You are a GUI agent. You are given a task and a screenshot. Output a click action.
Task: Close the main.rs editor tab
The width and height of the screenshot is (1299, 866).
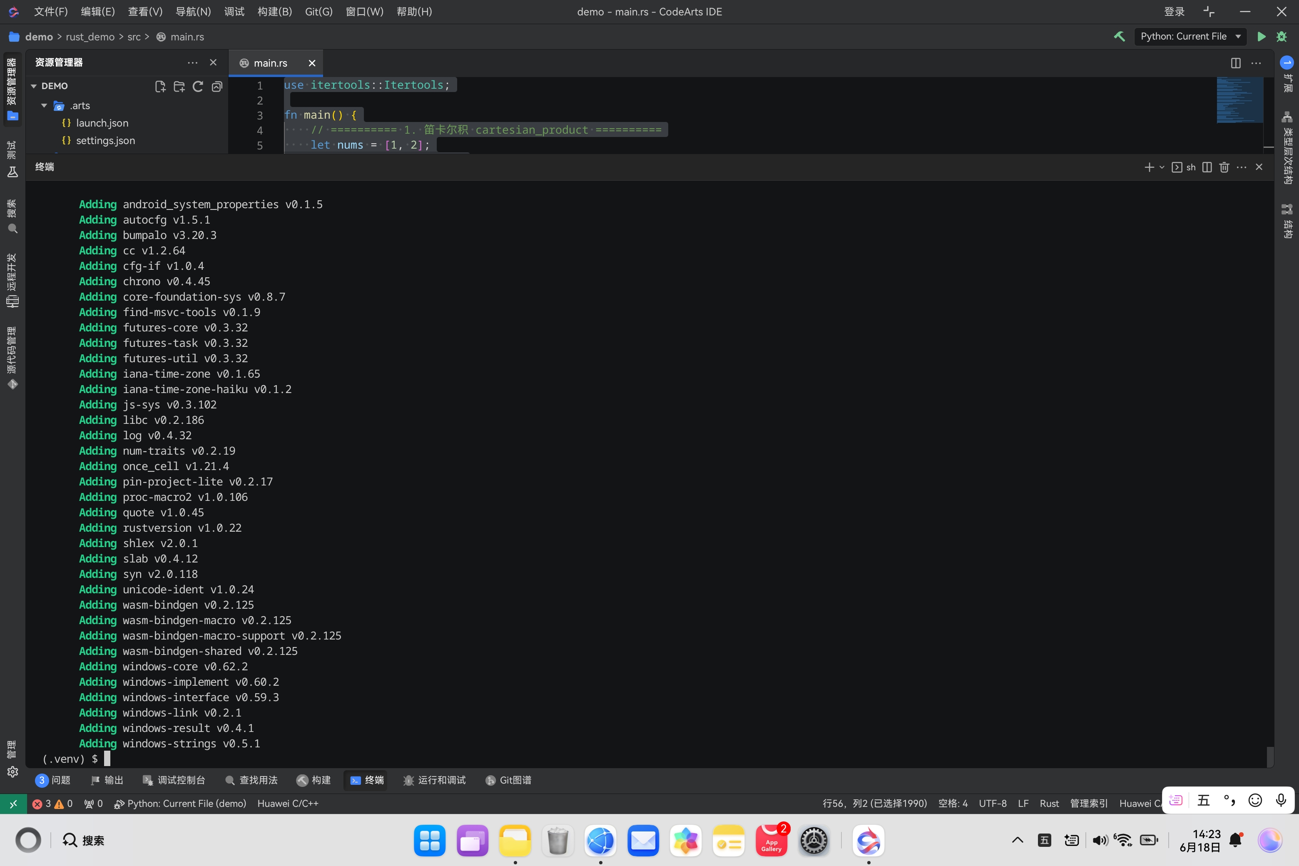(x=312, y=63)
